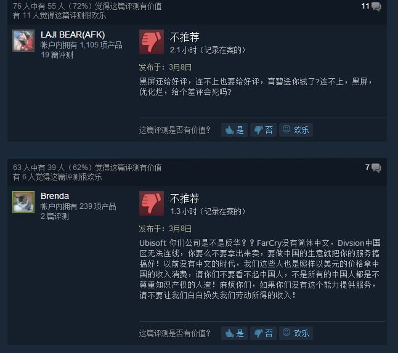The width and height of the screenshot is (398, 353).
Task: Open the comments bubble showing 7 comments
Action: (x=373, y=168)
